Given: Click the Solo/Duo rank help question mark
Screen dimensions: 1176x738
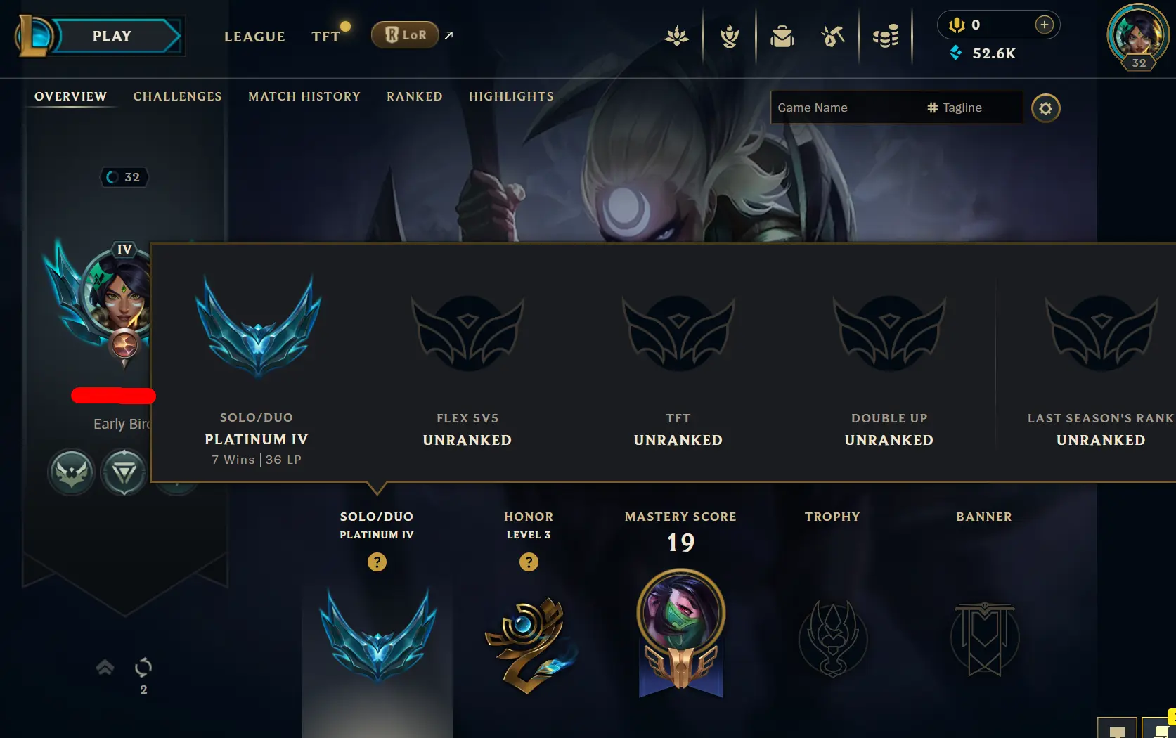Looking at the screenshot, I should tap(377, 562).
